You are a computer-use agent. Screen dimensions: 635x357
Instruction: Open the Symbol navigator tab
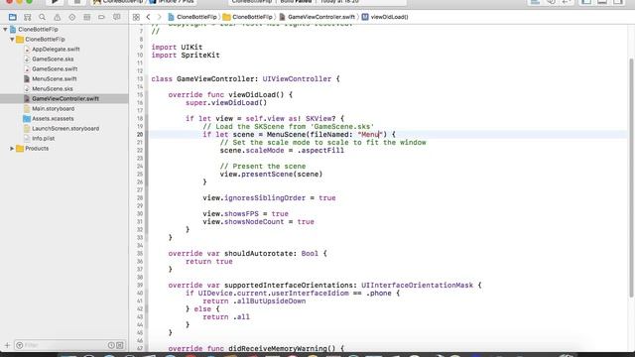pyautogui.click(x=27, y=17)
